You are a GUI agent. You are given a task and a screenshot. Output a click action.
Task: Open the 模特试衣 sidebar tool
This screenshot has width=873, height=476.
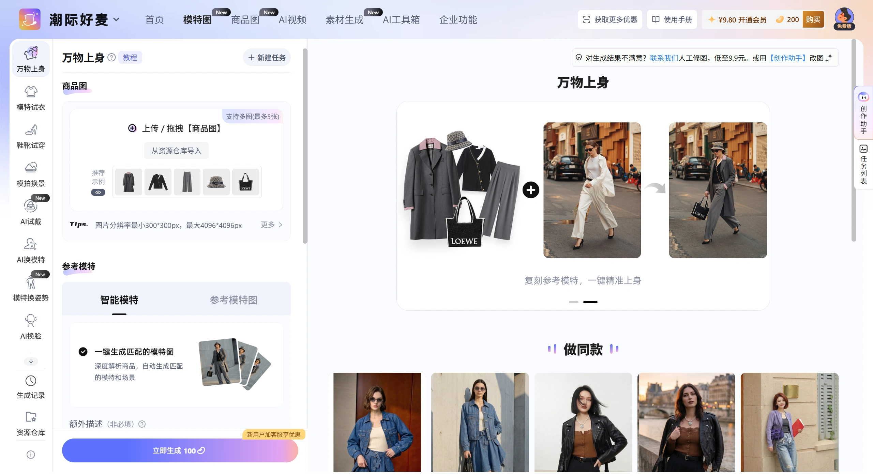point(31,98)
